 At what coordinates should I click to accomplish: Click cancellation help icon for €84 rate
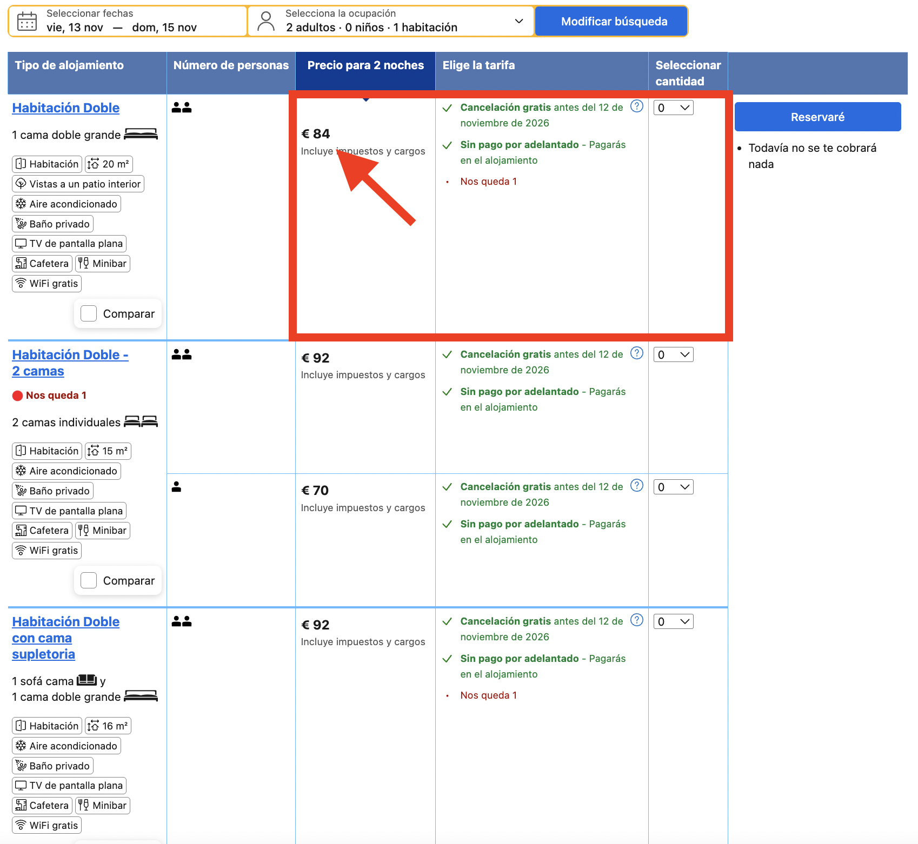[637, 106]
